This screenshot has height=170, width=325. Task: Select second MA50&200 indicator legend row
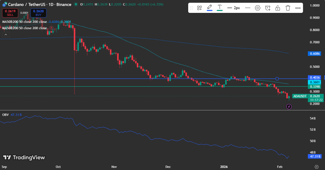(x=24, y=28)
